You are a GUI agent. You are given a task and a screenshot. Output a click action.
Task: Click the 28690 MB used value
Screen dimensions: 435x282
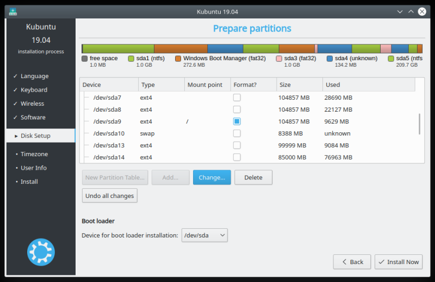[x=338, y=98]
